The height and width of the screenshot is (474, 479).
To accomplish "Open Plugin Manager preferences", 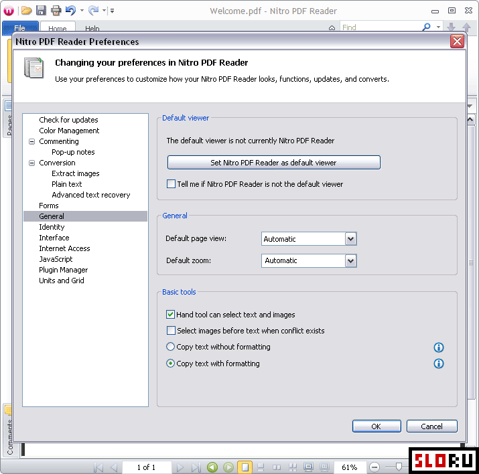I will [x=64, y=270].
